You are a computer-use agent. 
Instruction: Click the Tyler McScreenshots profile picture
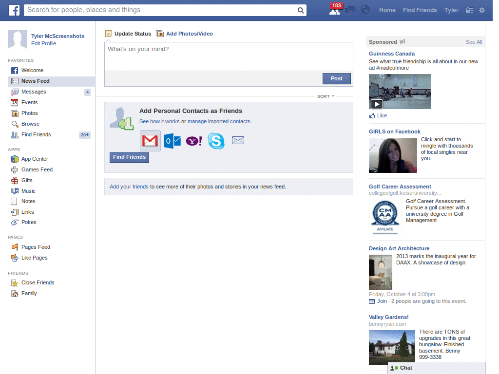pos(18,39)
